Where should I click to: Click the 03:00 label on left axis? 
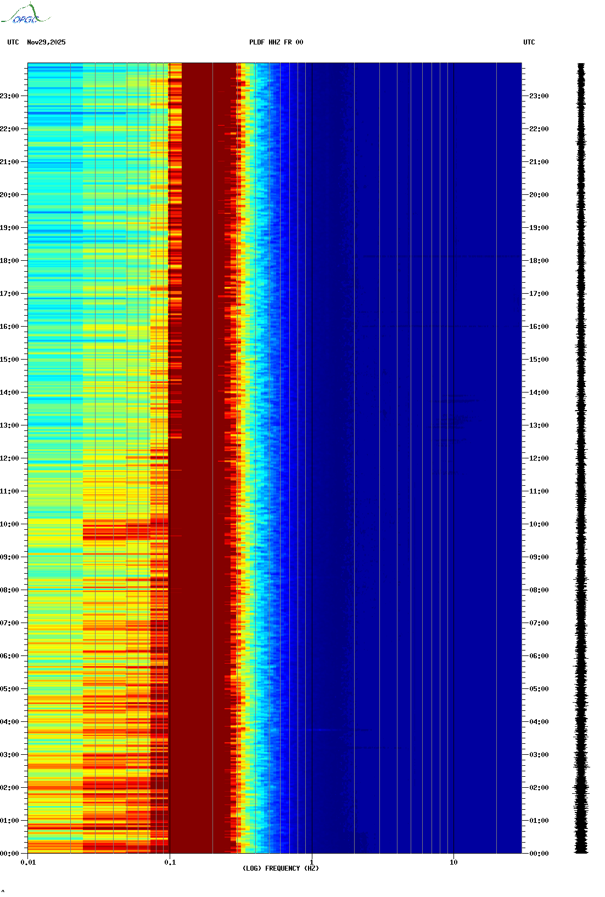pos(9,755)
